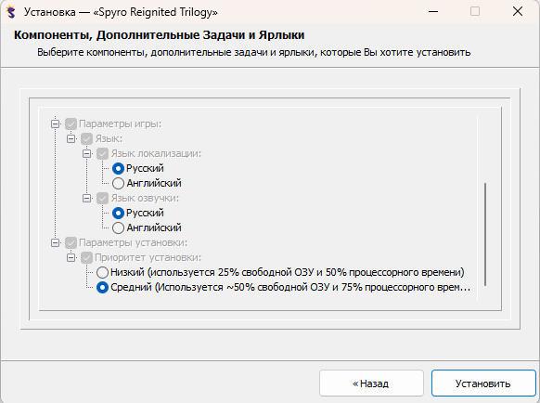Click the Язык озвучки label
Screen dimensions: 540x403
[145, 198]
